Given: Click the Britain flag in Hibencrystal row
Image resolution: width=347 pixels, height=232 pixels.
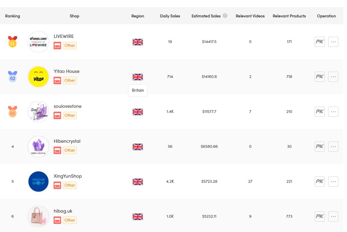Looking at the screenshot, I should point(138,147).
